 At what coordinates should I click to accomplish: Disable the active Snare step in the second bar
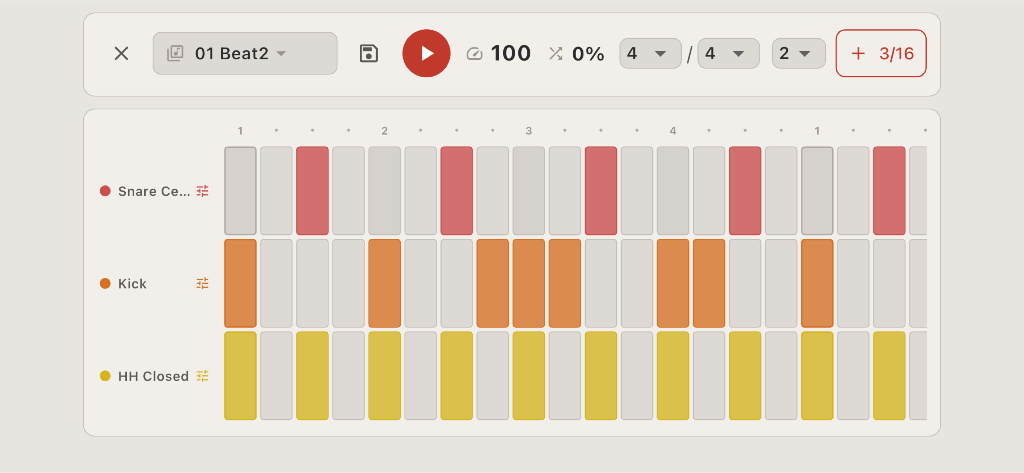coord(889,190)
